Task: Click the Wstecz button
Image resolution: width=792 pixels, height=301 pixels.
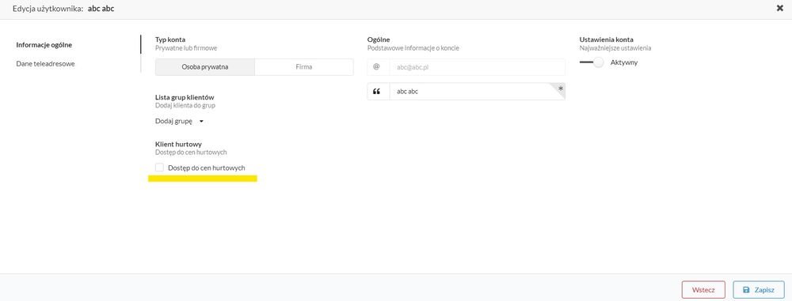Action: pos(703,290)
